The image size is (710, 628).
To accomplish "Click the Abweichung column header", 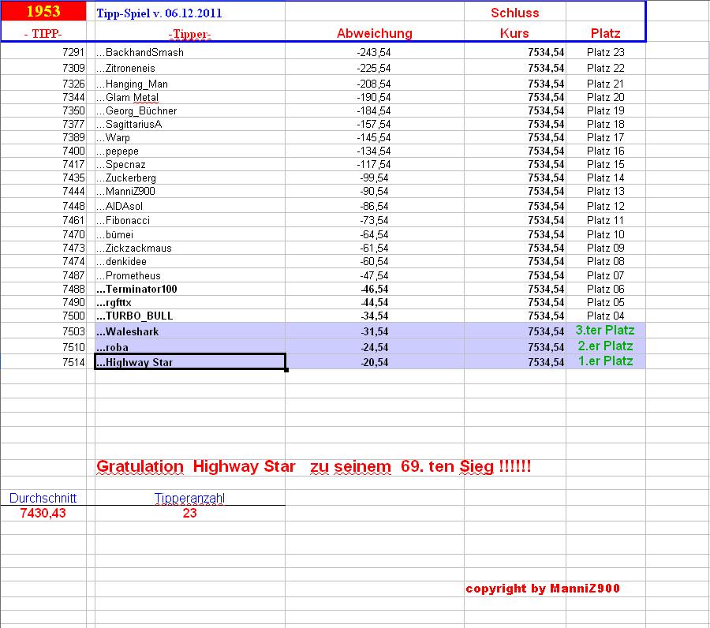I will (x=375, y=33).
